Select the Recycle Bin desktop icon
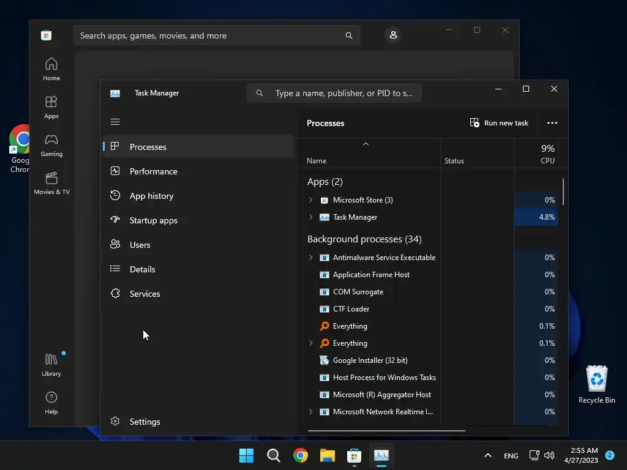 596,384
